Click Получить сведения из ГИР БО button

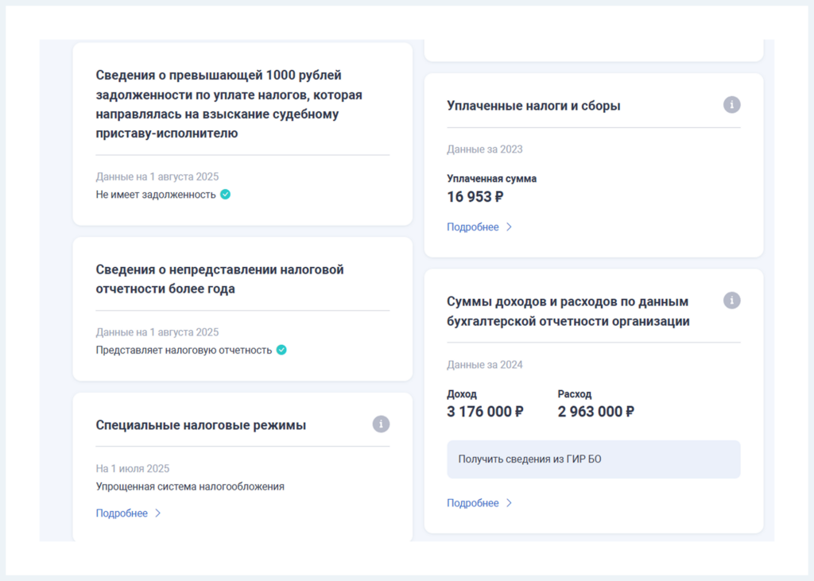(x=593, y=459)
